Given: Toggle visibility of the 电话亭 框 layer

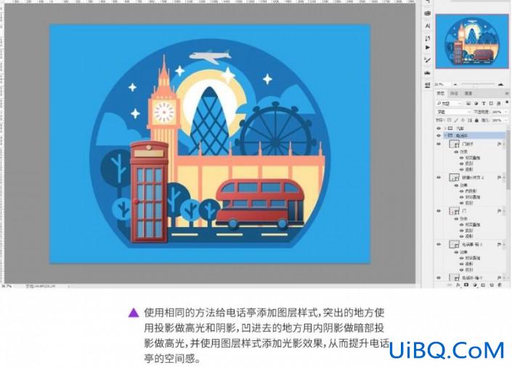Looking at the screenshot, I should (439, 245).
